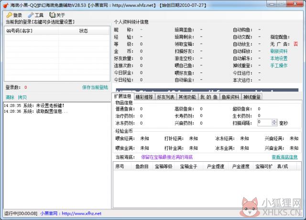Click the 宝箱等级 column header

[164, 167]
